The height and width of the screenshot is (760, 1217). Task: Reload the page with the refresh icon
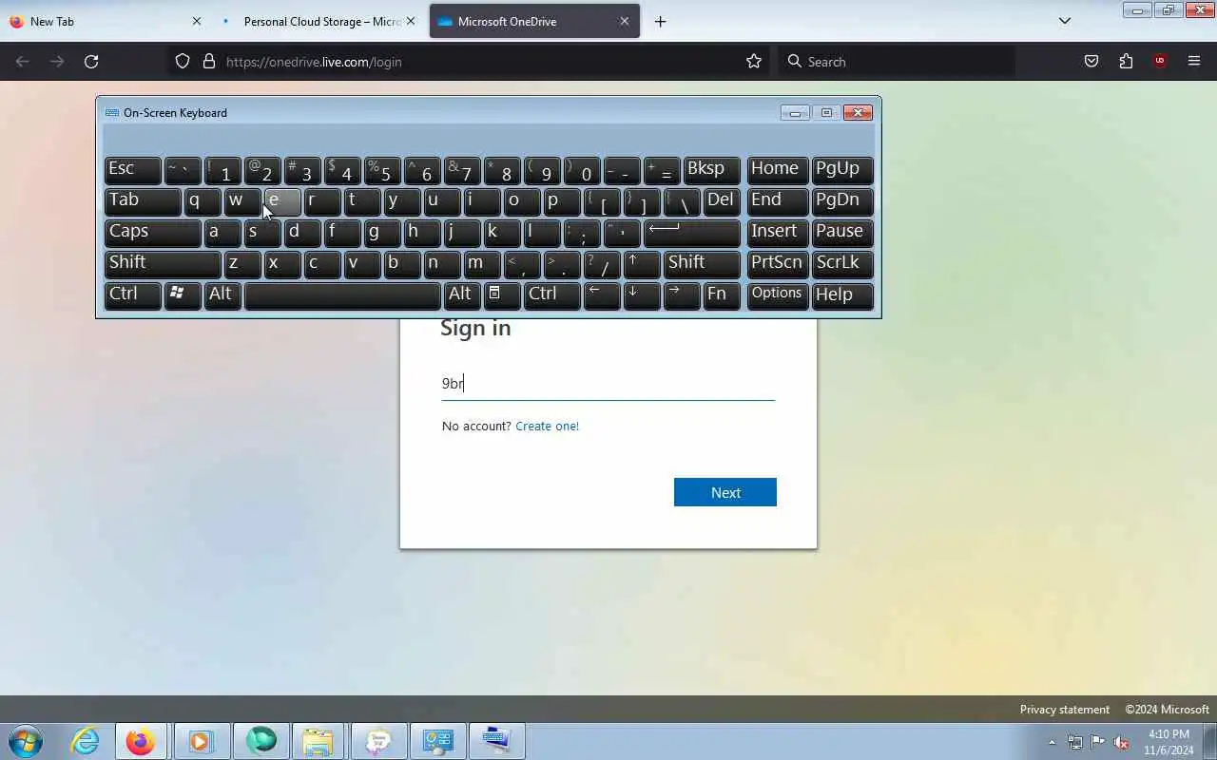coord(91,62)
